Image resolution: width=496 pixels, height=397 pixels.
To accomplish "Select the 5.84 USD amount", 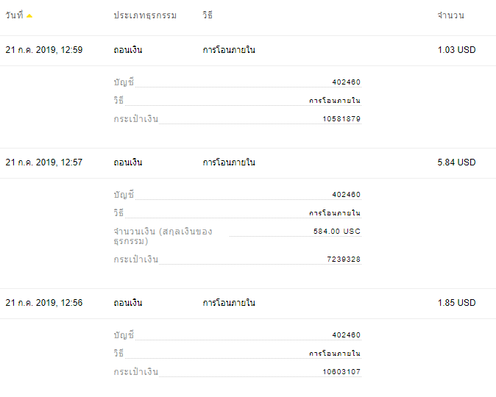I will pos(456,162).
